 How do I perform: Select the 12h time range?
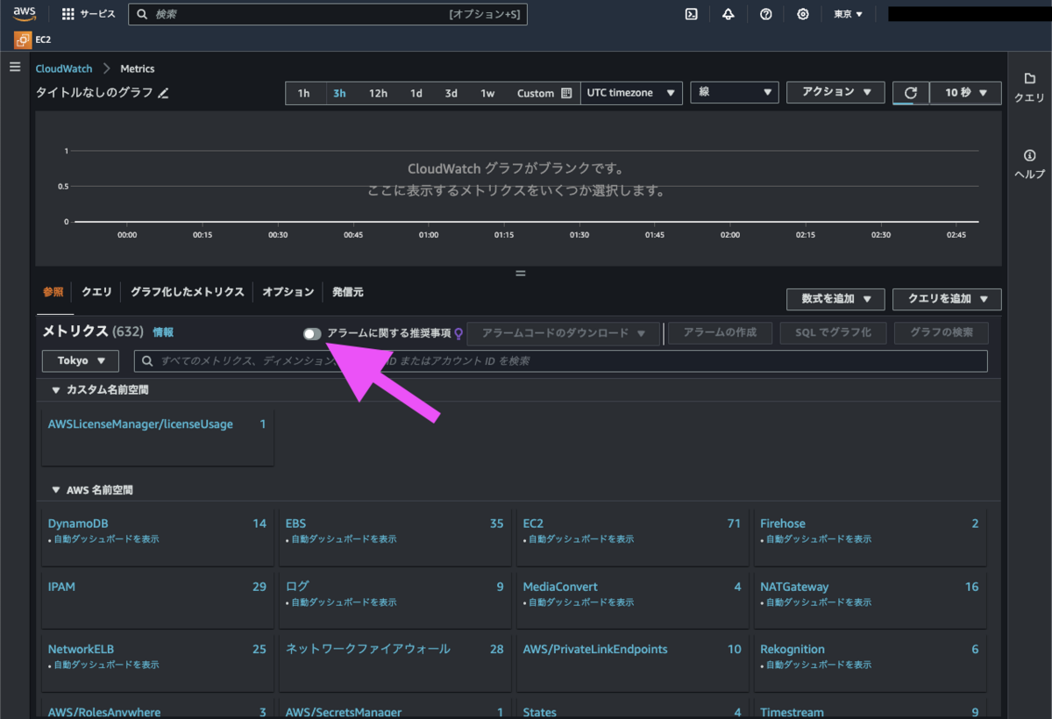click(378, 93)
